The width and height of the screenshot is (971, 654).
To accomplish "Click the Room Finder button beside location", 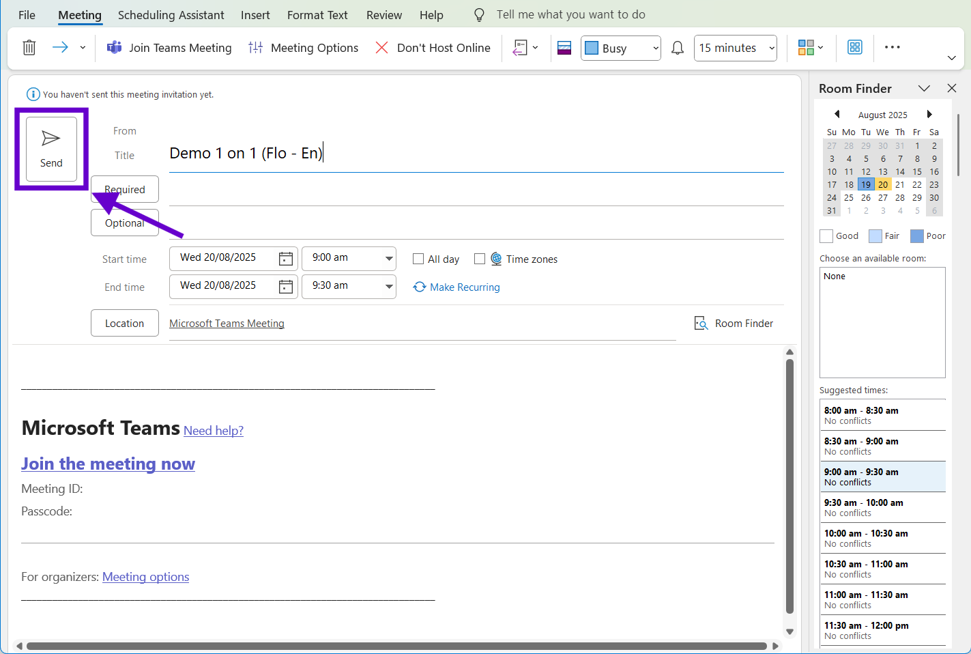I will pyautogui.click(x=734, y=323).
